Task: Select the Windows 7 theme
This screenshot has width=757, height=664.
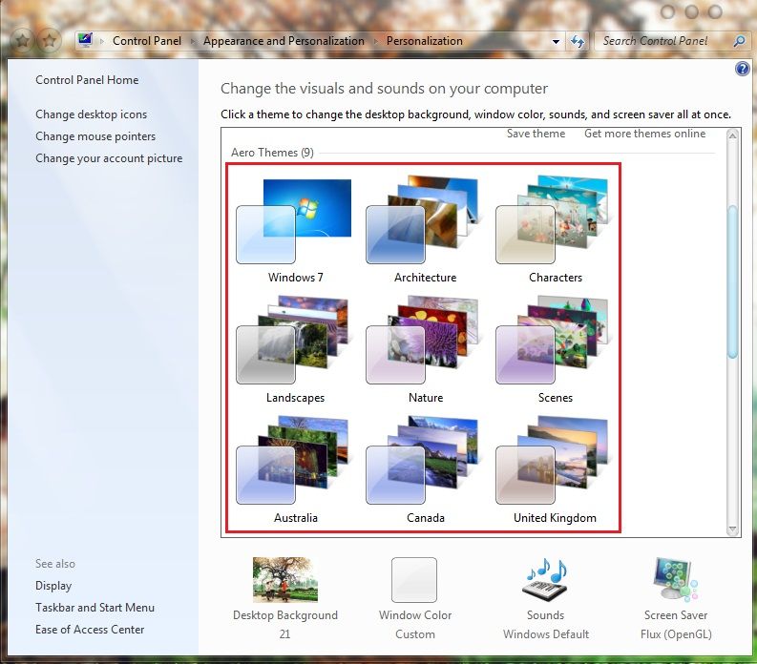Action: tap(295, 230)
